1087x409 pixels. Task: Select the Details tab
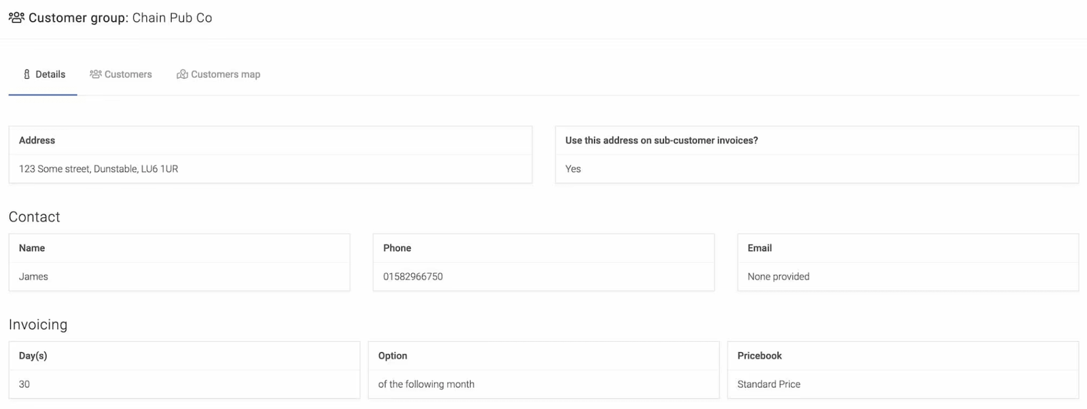(x=50, y=74)
